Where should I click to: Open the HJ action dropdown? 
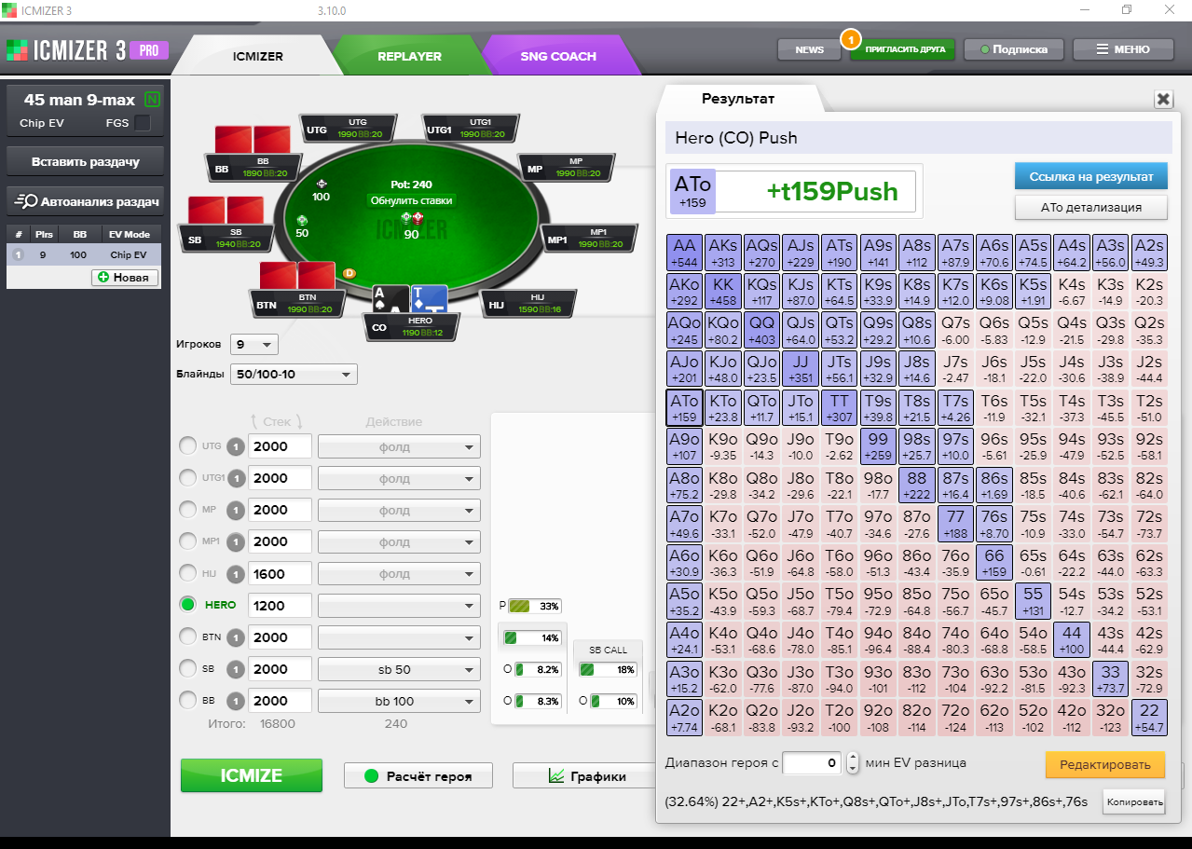coord(399,574)
